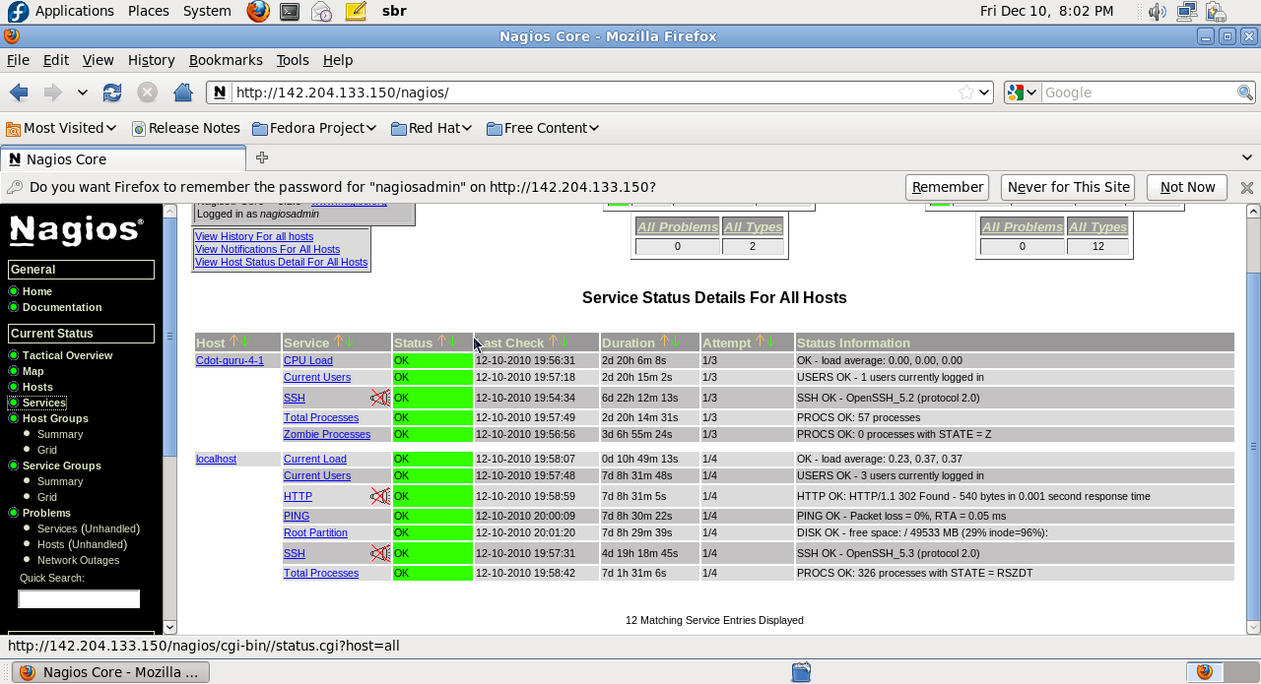The height and width of the screenshot is (684, 1261).
Task: Sort Host column ascending with orange arrow
Action: (234, 341)
